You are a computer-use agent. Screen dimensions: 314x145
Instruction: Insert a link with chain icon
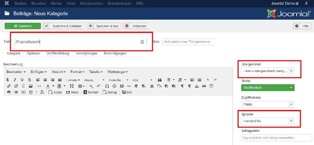[9, 86]
